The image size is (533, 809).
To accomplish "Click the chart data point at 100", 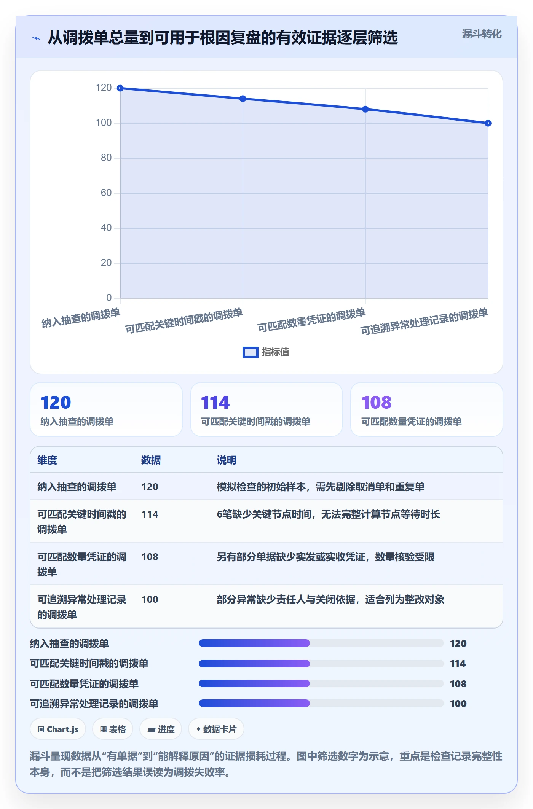I will [x=488, y=123].
